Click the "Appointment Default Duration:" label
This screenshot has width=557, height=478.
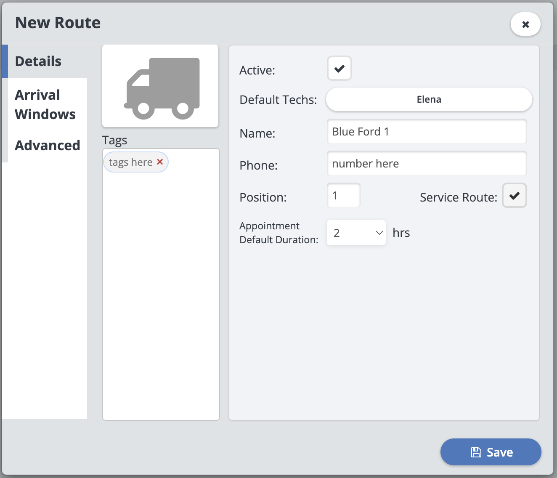[278, 233]
